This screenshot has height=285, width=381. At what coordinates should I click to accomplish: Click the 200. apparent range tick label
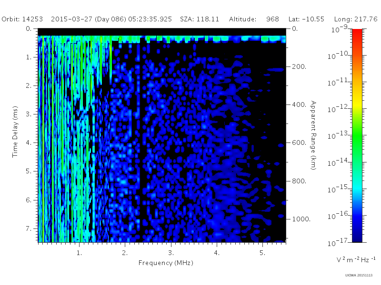click(x=299, y=66)
